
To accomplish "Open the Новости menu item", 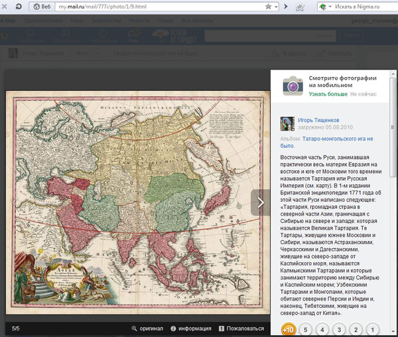I will 139,21.
